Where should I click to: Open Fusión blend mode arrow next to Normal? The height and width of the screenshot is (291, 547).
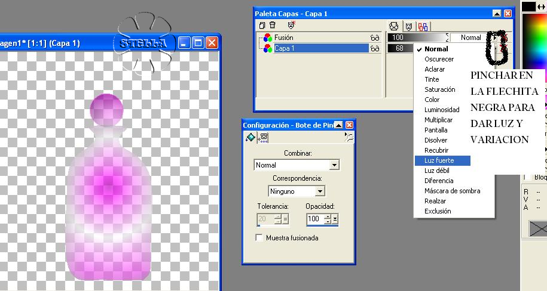tap(494, 38)
